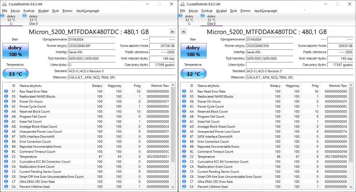Click scroll down arrow in left window list

coord(173,187)
